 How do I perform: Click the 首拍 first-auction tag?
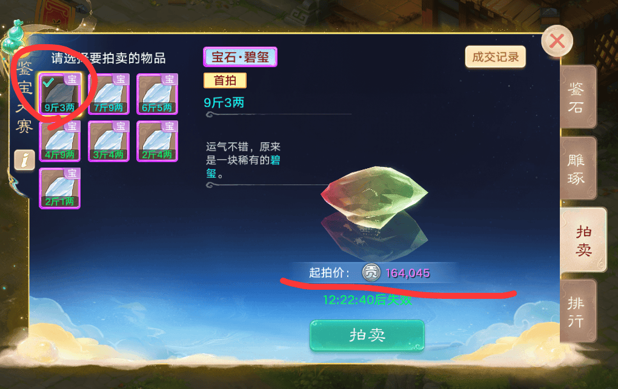coord(225,80)
